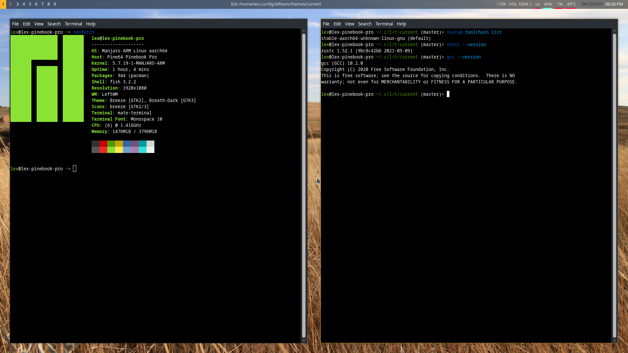Open File menu in left terminal
The image size is (628, 353).
15,24
